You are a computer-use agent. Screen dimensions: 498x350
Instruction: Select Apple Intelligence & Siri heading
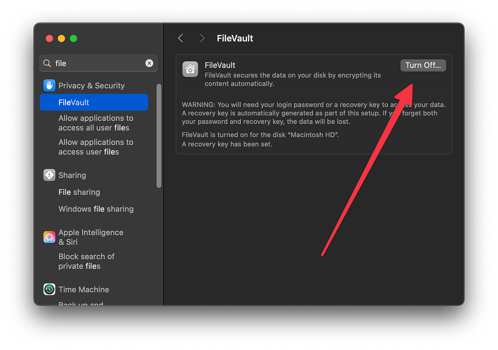pyautogui.click(x=91, y=237)
